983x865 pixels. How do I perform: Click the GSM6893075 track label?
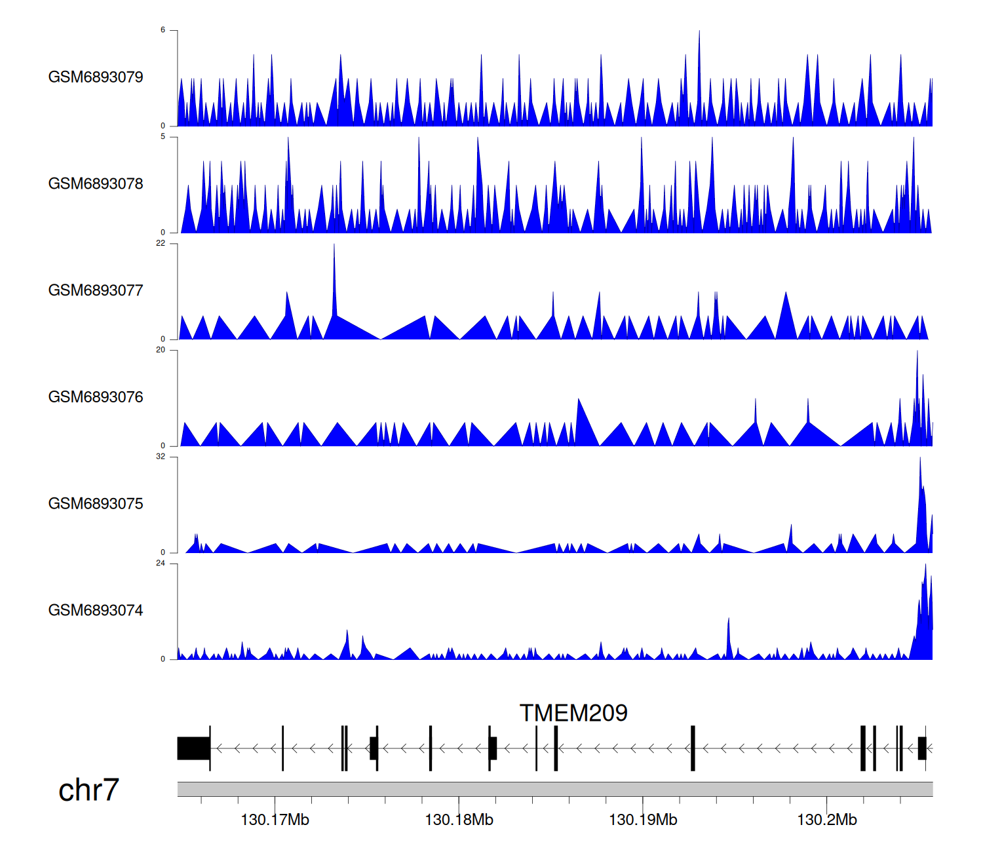pos(96,504)
